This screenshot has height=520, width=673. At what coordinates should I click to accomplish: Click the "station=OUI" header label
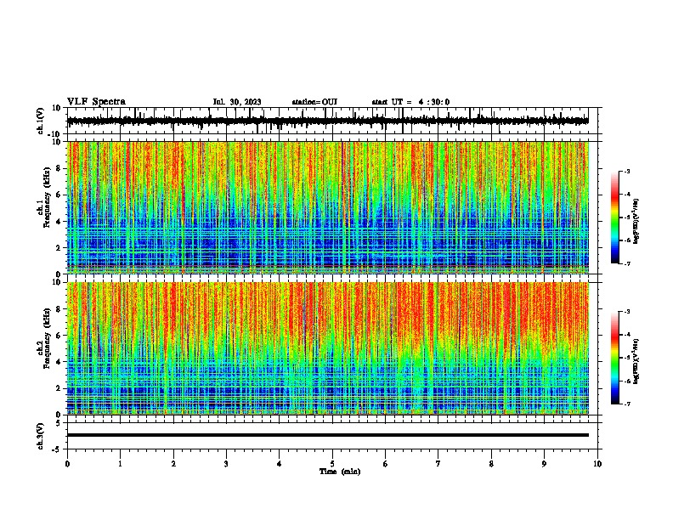[314, 102]
